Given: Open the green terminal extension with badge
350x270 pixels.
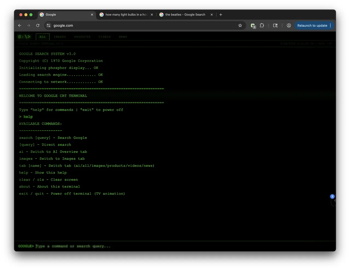Looking at the screenshot, I should click(253, 25).
